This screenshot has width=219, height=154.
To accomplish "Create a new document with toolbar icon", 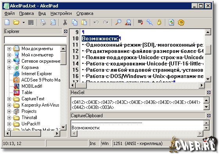I will coord(7,22).
